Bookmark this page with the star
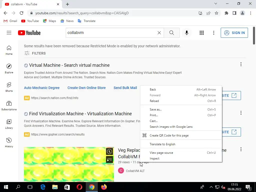 click(216, 13)
